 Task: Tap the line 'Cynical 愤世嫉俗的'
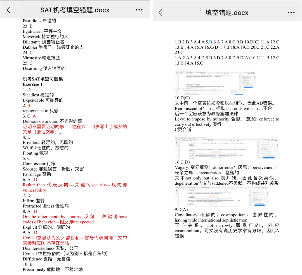pyautogui.click(x=65, y=254)
